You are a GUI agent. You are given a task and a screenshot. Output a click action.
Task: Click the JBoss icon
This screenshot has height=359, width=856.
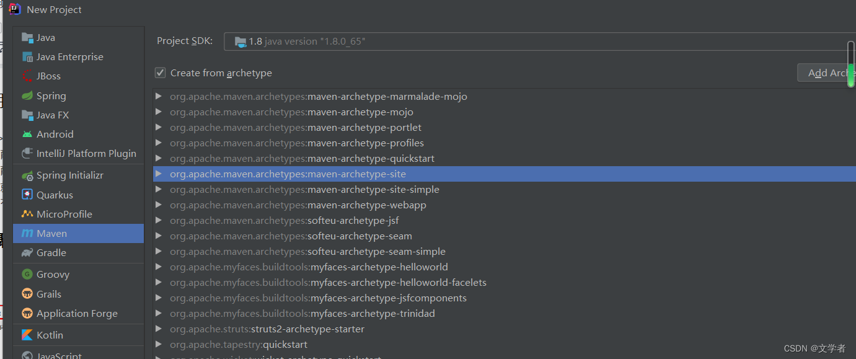27,76
